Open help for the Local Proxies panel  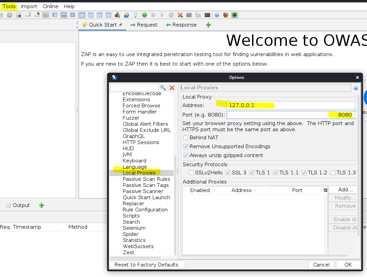(x=355, y=88)
